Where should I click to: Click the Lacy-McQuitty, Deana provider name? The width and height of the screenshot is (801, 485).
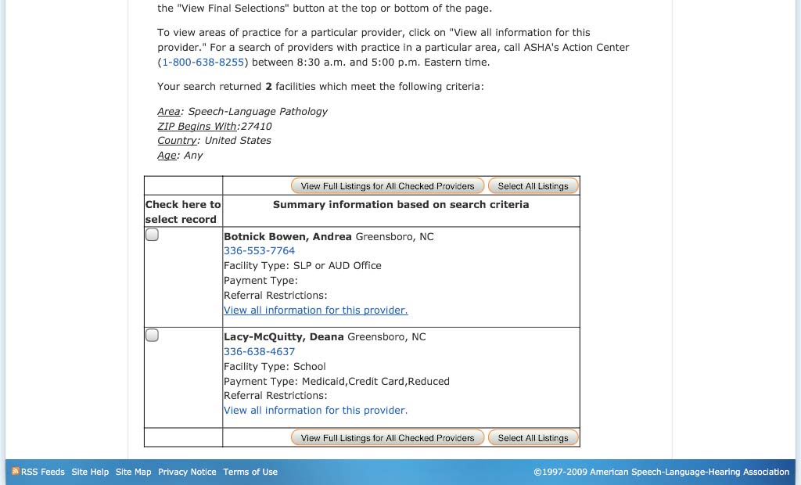[283, 337]
